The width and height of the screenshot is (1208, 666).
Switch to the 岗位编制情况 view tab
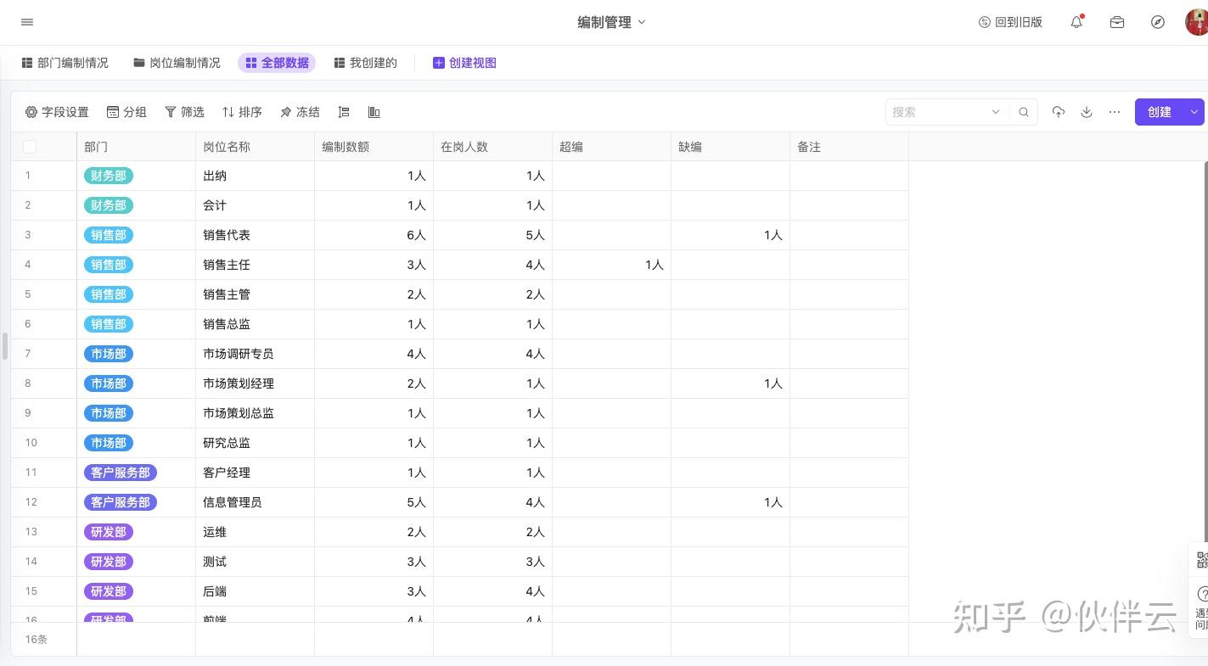(177, 63)
